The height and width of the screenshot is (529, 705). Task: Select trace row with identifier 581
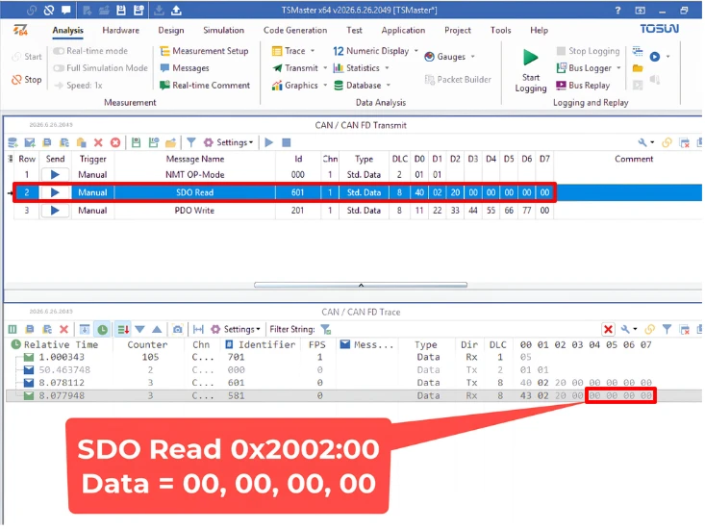[353, 395]
